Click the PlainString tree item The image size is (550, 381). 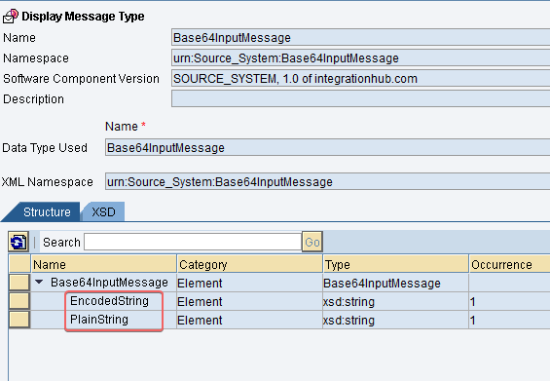[x=99, y=320]
